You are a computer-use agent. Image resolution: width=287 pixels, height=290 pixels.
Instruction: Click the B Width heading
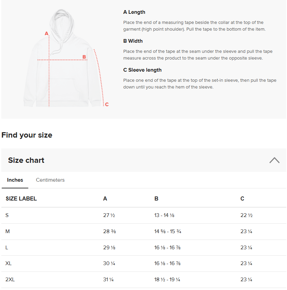tap(133, 41)
